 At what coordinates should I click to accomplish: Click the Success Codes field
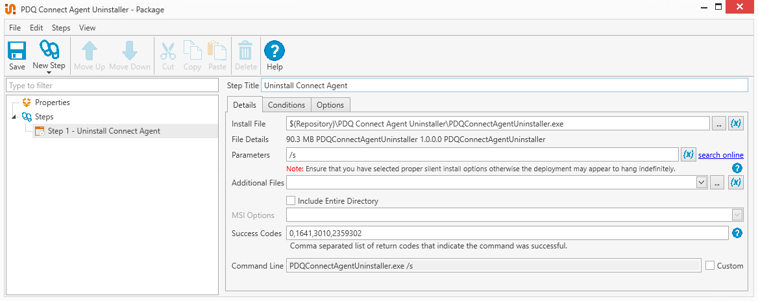point(507,234)
